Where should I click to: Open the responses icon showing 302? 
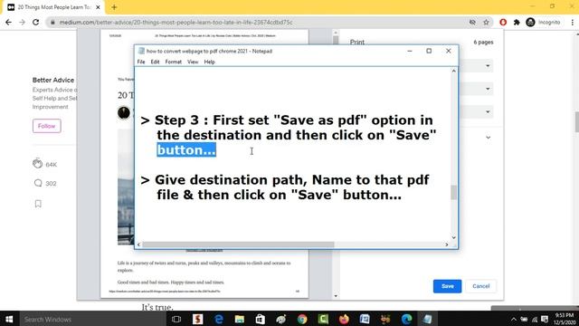tap(38, 183)
